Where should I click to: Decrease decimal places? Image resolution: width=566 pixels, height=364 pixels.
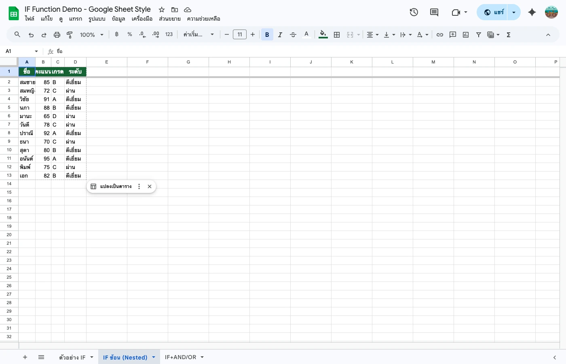(x=142, y=35)
